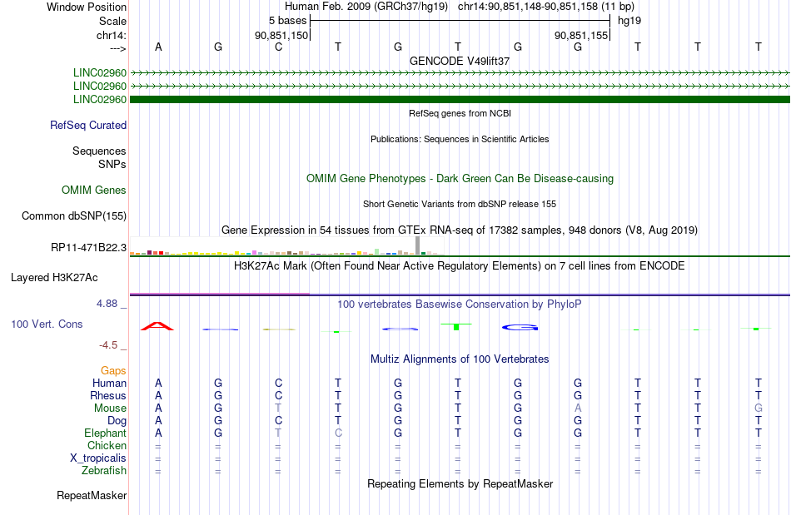Click the SNPs track label
791x515 pixels.
click(112, 164)
